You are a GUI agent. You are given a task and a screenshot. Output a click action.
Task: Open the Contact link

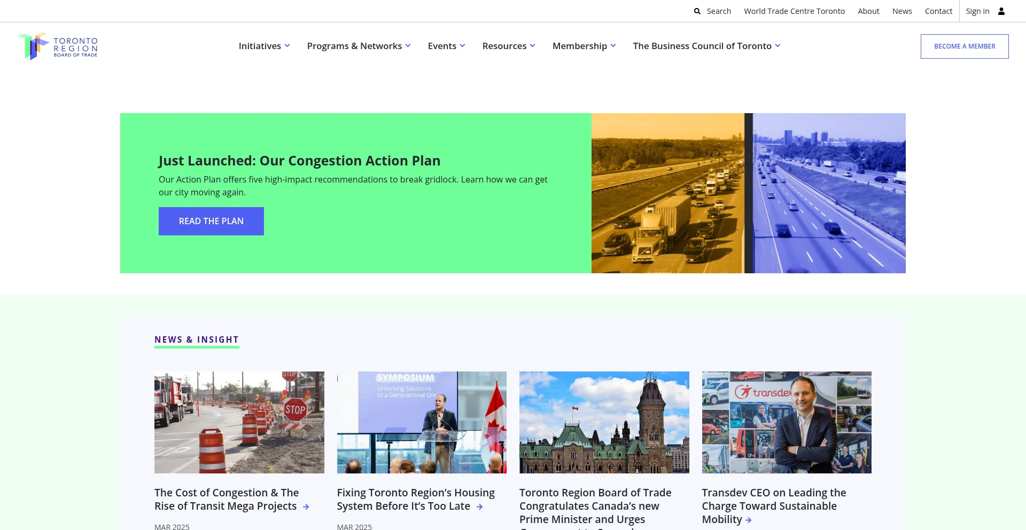point(938,11)
